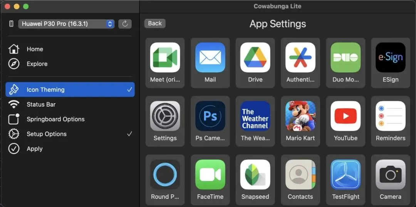Click the 'Cowabunga Lite' window title
This screenshot has height=207, width=416.
click(x=277, y=7)
